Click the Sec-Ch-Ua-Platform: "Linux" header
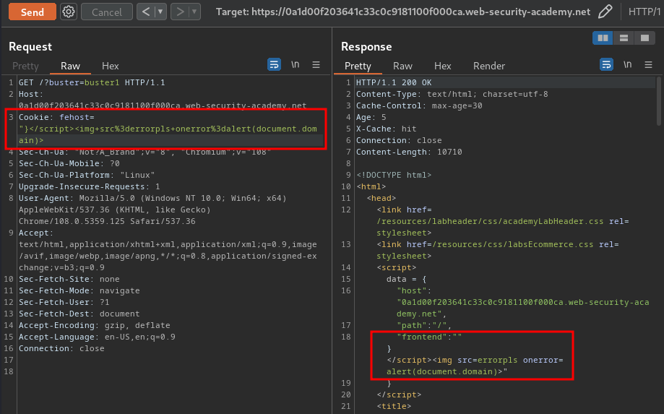 coord(87,175)
